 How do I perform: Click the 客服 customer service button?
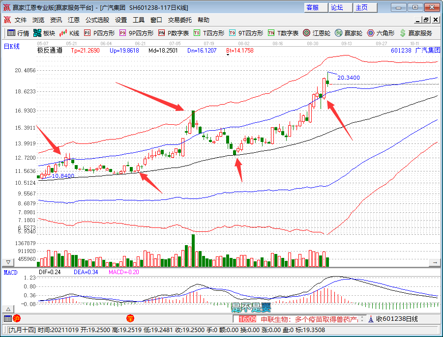tap(312, 7)
